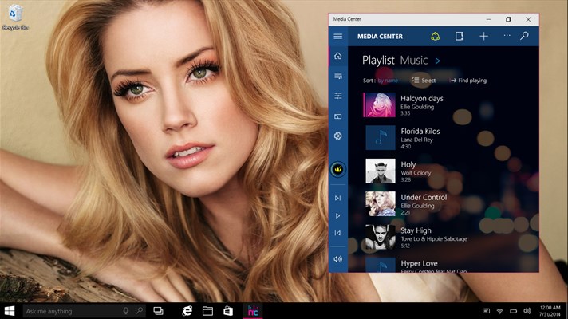Open Settings gear in the sidebar
The width and height of the screenshot is (568, 319).
(338, 136)
